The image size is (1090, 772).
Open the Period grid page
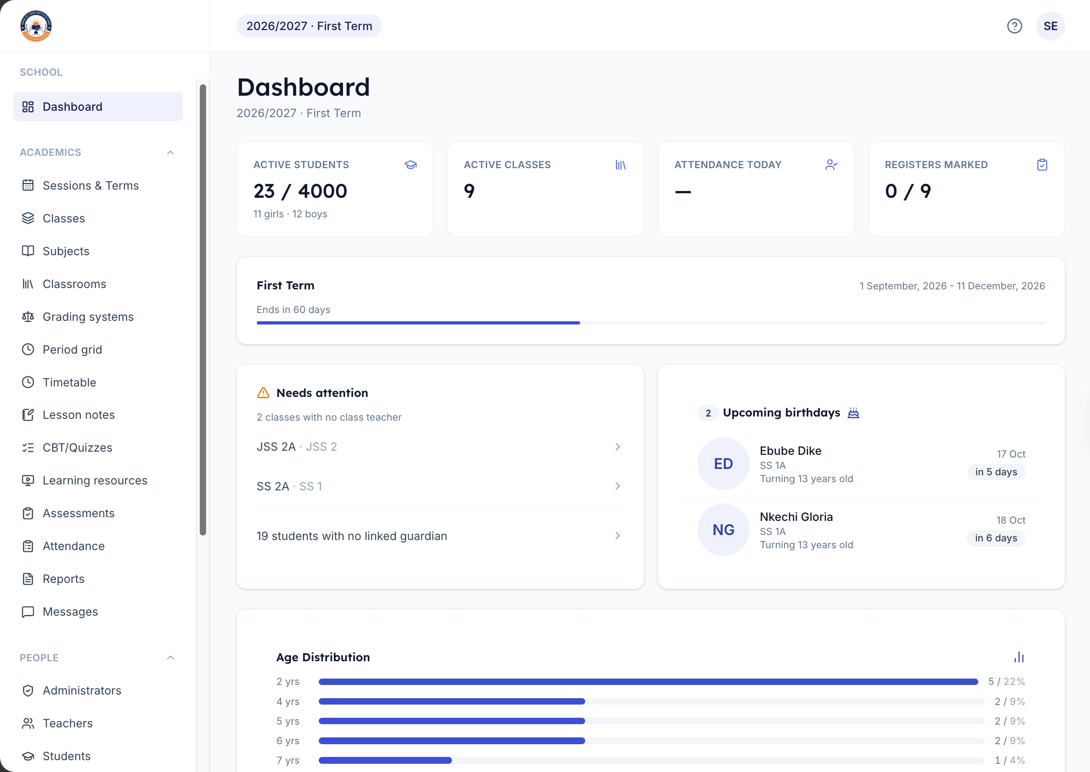98,350
